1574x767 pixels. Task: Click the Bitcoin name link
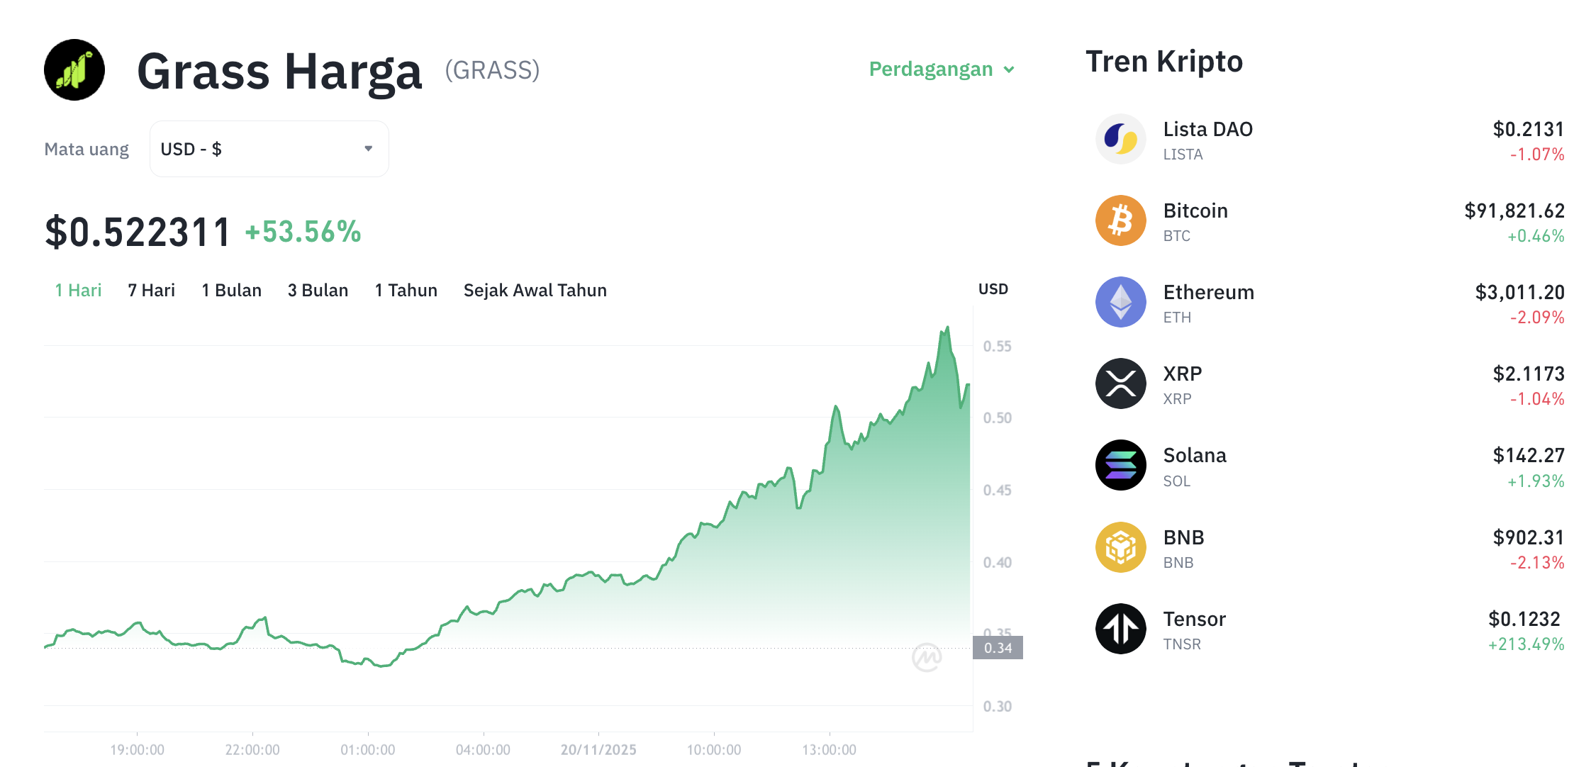click(1195, 211)
